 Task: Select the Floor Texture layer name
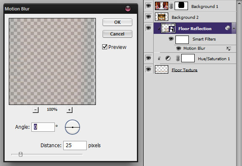click(185, 70)
